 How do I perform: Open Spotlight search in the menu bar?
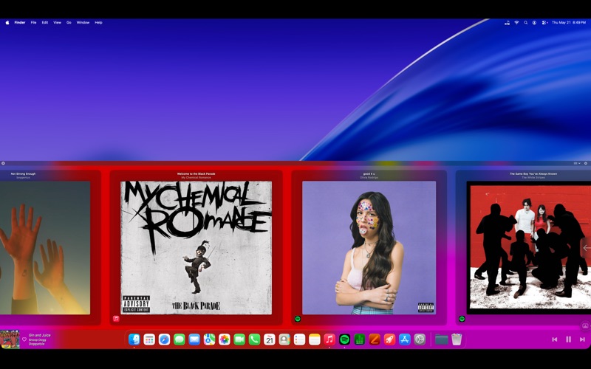point(525,23)
